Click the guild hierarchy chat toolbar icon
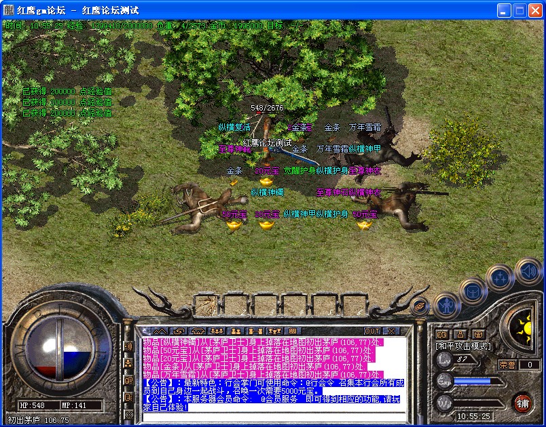 pyautogui.click(x=274, y=331)
